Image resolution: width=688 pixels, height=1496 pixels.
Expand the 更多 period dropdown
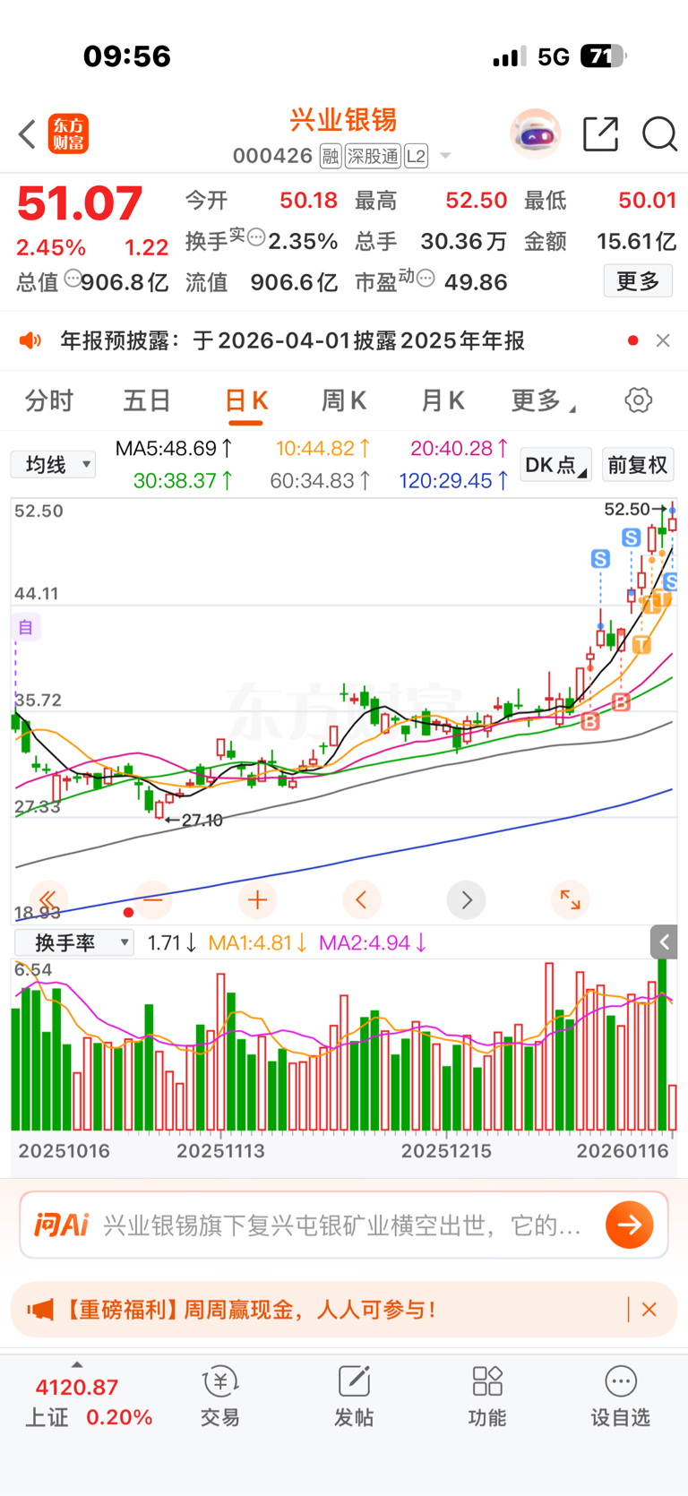pos(543,400)
